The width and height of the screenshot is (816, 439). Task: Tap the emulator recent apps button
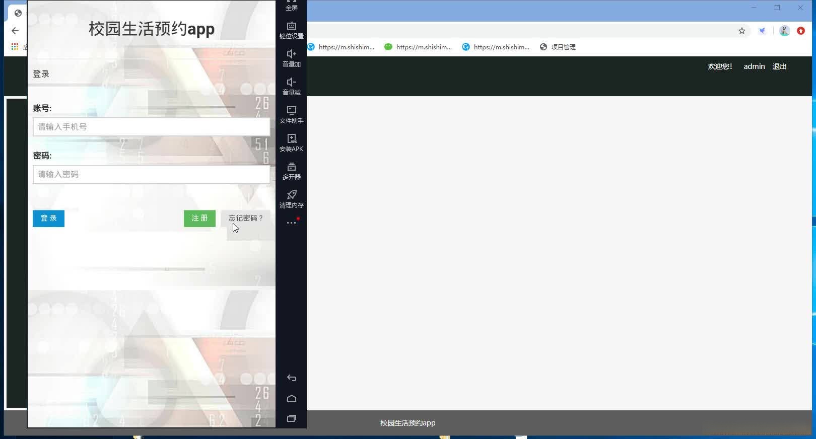pyautogui.click(x=292, y=418)
